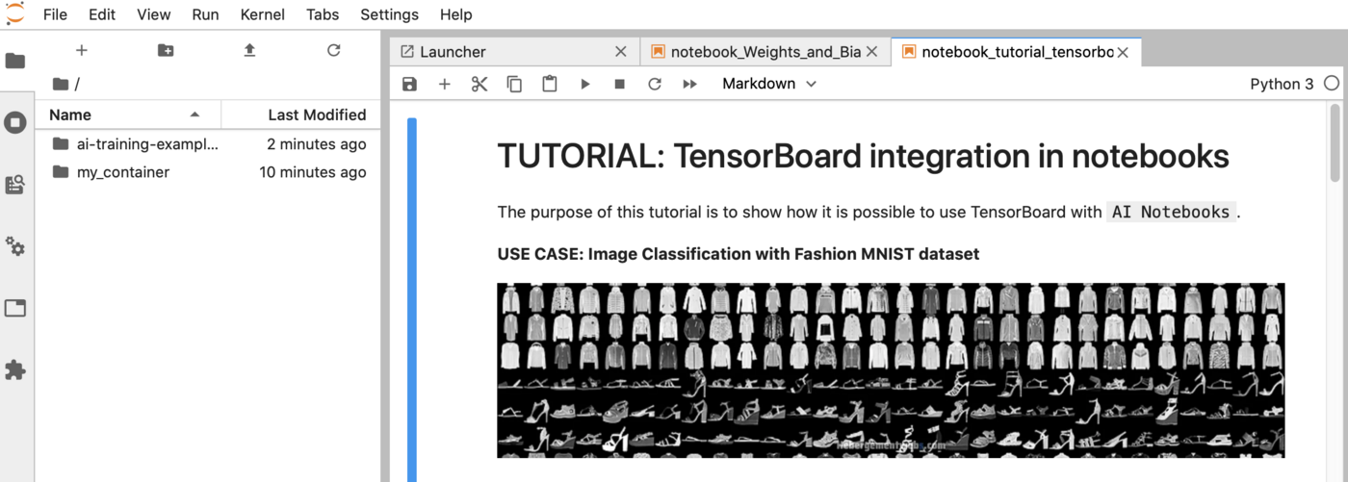Screen dimensions: 1348x482
Task: Run the selected cell
Action: (584, 84)
